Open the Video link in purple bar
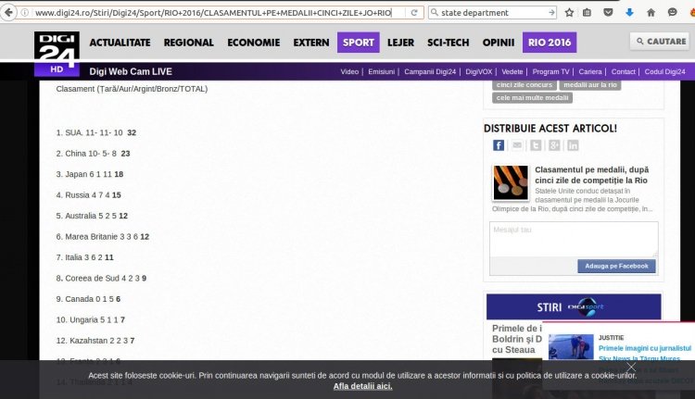Screen dimensions: 695x399 pos(349,71)
